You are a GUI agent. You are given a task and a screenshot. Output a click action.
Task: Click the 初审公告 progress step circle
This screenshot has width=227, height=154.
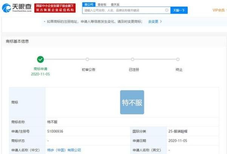click(x=87, y=59)
